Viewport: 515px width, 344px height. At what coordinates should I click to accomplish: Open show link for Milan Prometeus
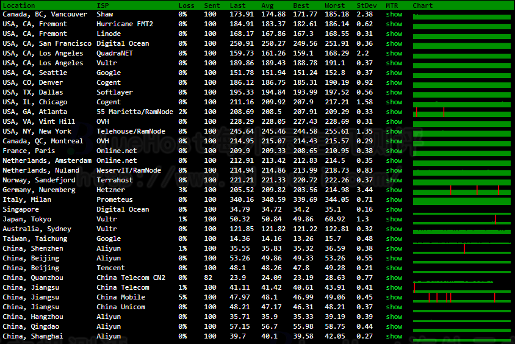click(394, 200)
